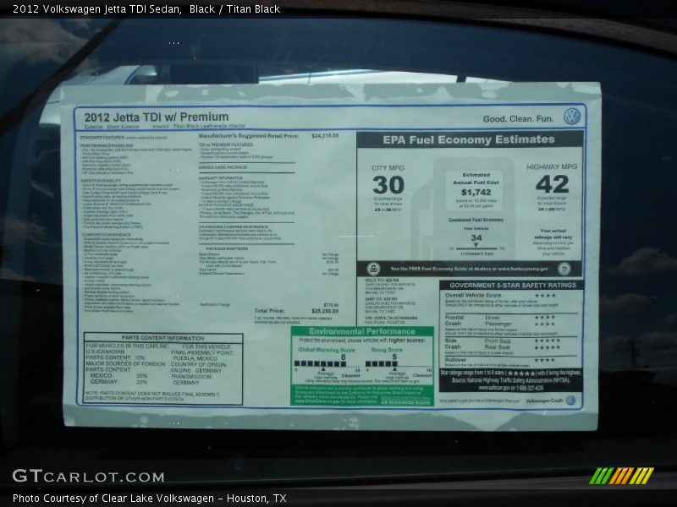The height and width of the screenshot is (507, 677).
Task: Click the GTCARLOT.COM logo text
Action: tap(89, 476)
